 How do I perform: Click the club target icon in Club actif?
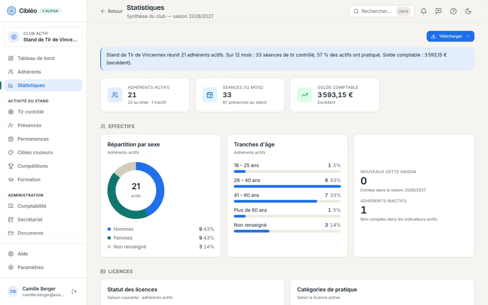[x=14, y=37]
